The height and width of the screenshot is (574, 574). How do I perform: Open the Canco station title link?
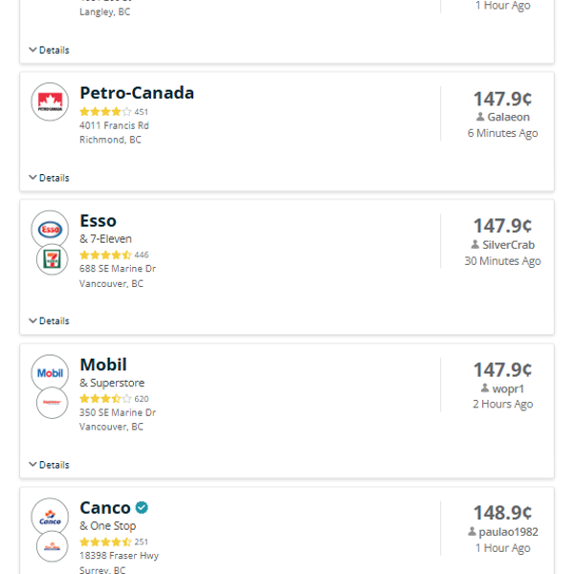pyautogui.click(x=105, y=508)
